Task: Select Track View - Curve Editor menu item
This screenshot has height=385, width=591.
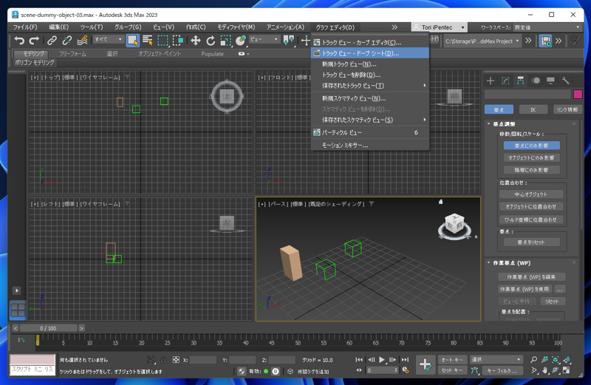Action: (x=370, y=42)
